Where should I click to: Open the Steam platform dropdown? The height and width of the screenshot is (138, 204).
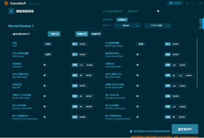tap(127, 25)
